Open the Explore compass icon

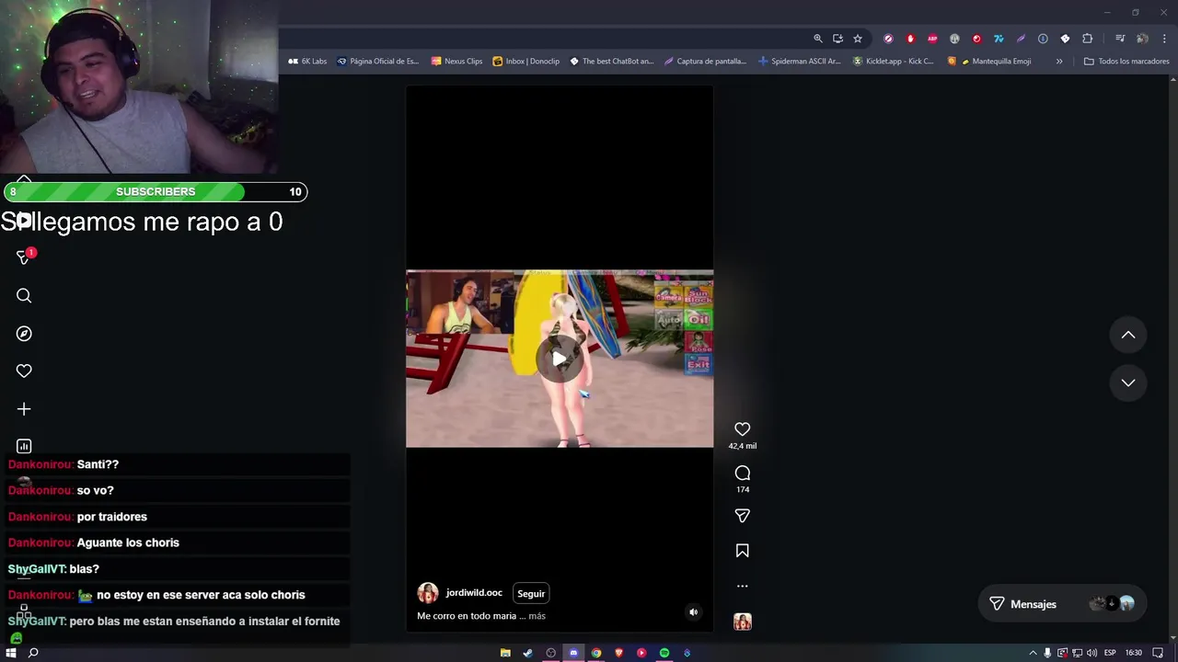[x=24, y=333]
